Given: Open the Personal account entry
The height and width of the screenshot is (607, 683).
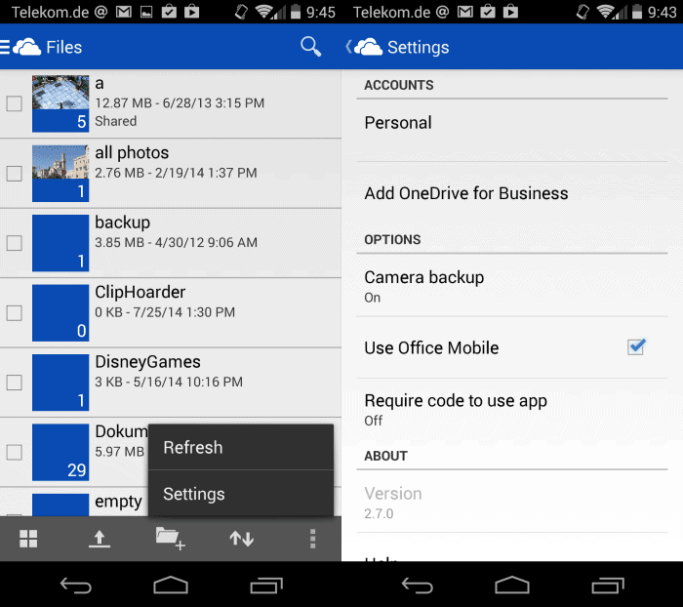Looking at the screenshot, I should click(512, 131).
